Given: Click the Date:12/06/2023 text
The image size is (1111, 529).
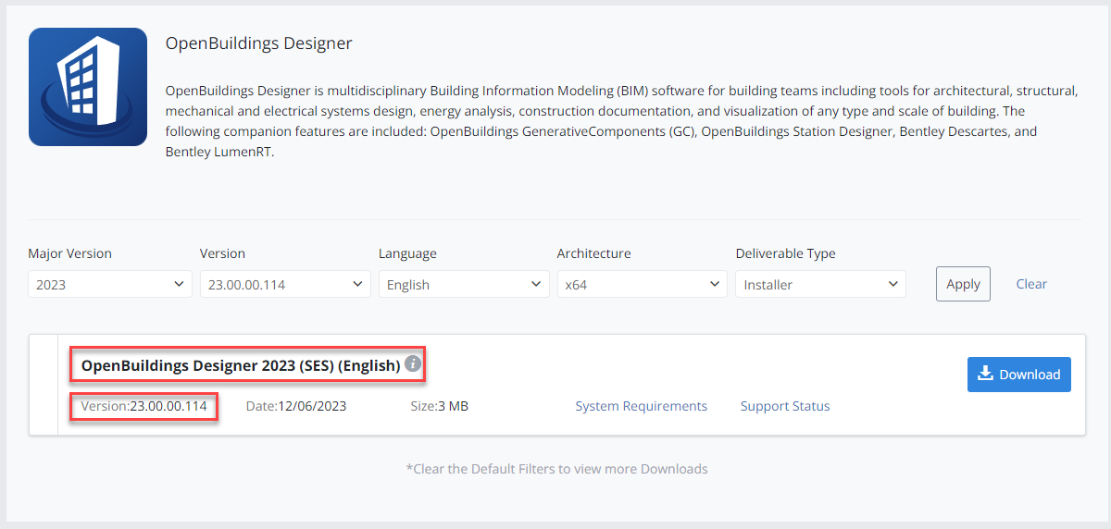Looking at the screenshot, I should click(296, 406).
